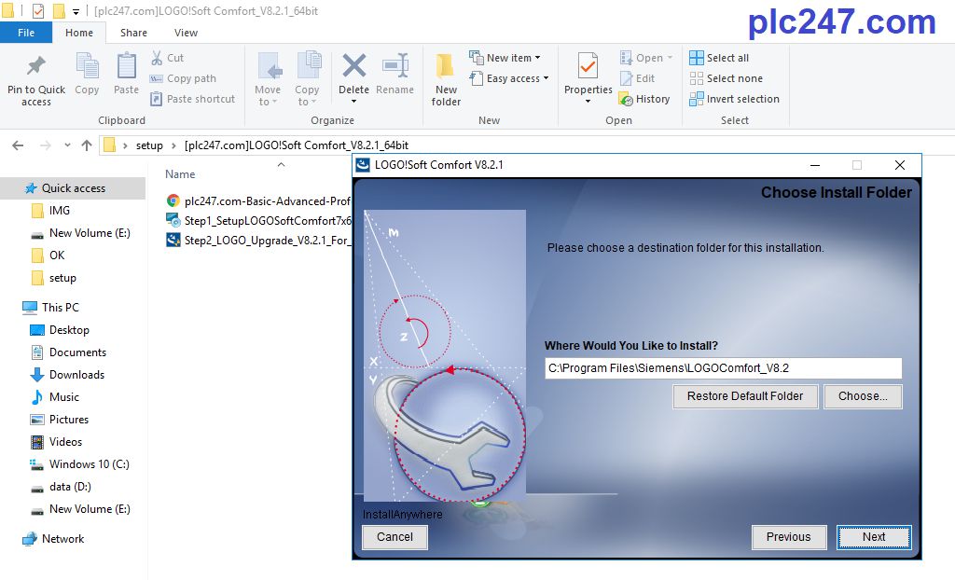Open the OK folder in sidebar
The image size is (955, 580).
point(57,255)
